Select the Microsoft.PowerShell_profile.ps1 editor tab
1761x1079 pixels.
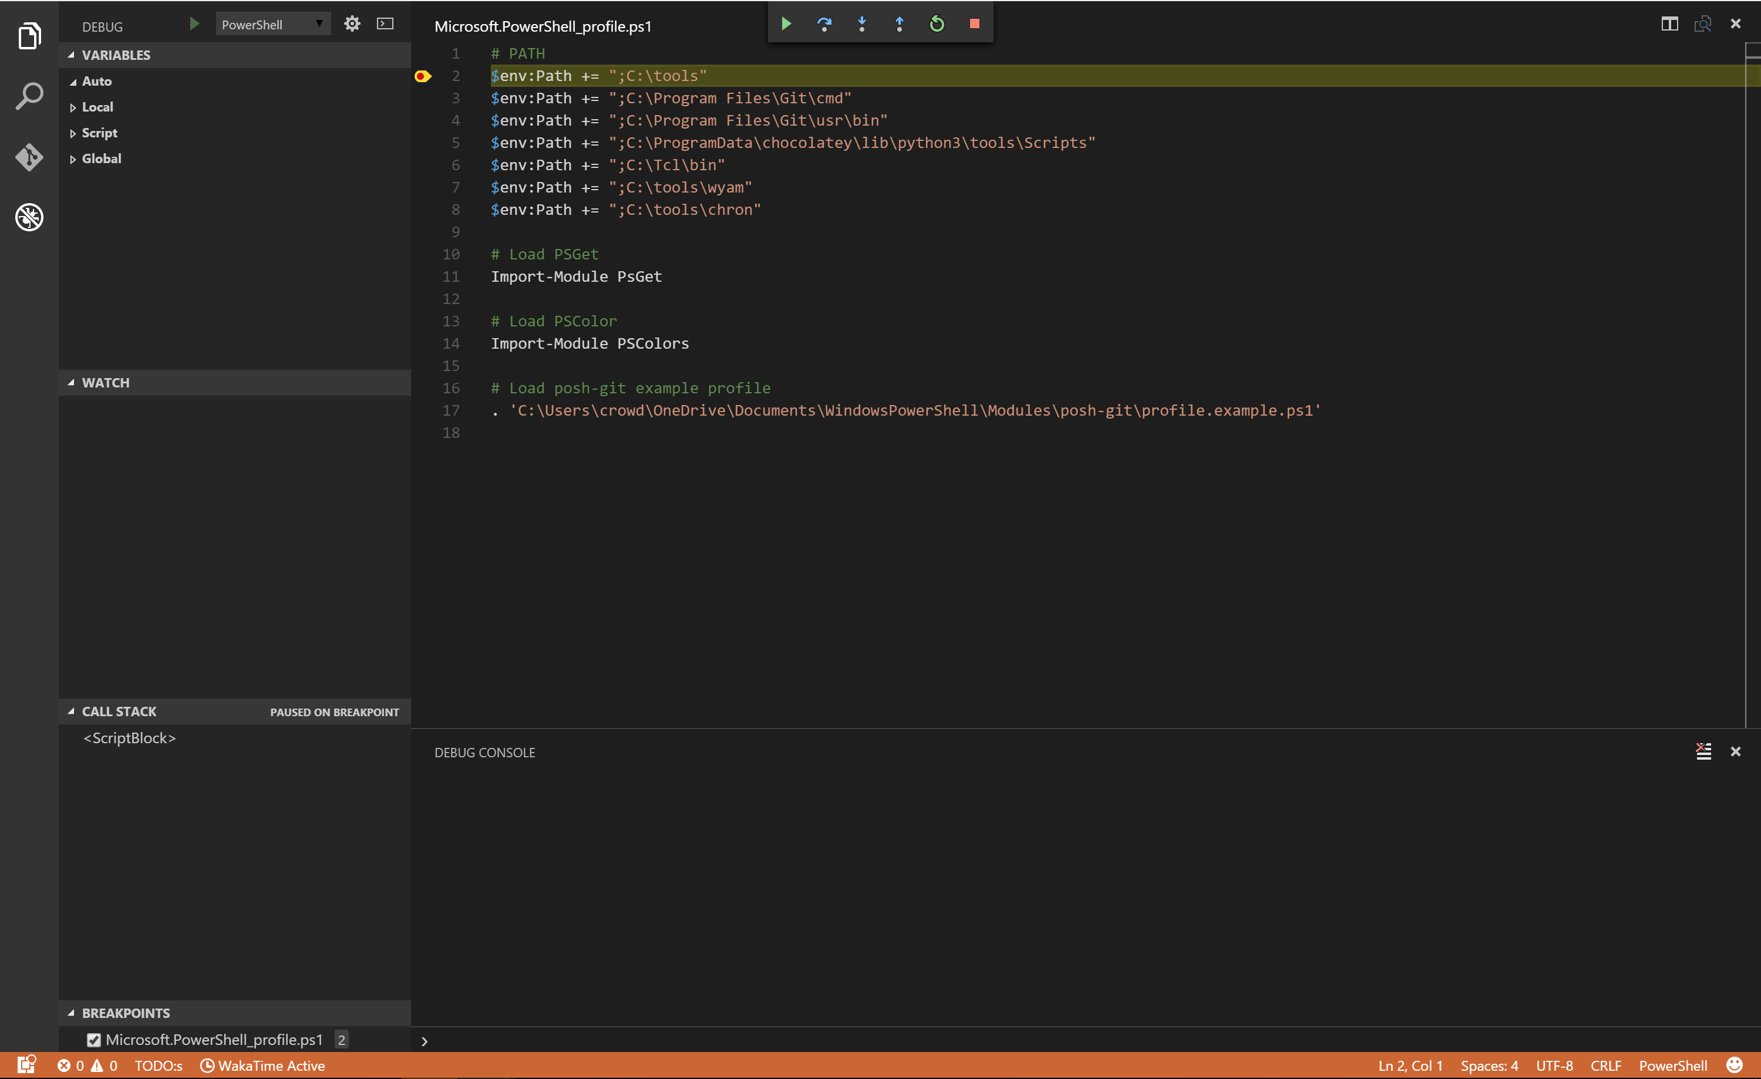[x=543, y=26]
